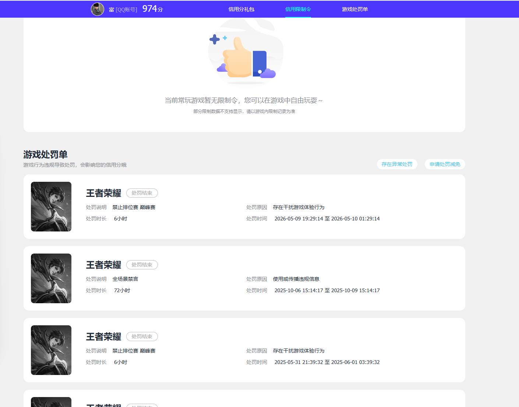Click the reason 使用或传播违规信息

296,279
